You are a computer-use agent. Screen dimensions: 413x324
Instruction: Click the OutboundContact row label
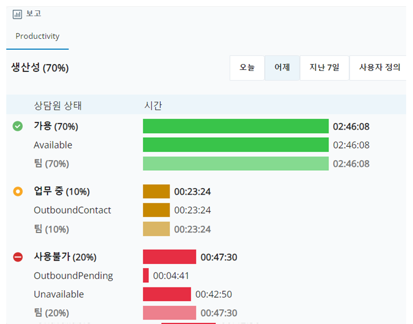click(x=73, y=210)
